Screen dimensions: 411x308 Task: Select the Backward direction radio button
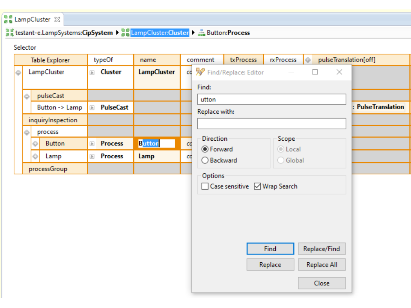pos(205,160)
